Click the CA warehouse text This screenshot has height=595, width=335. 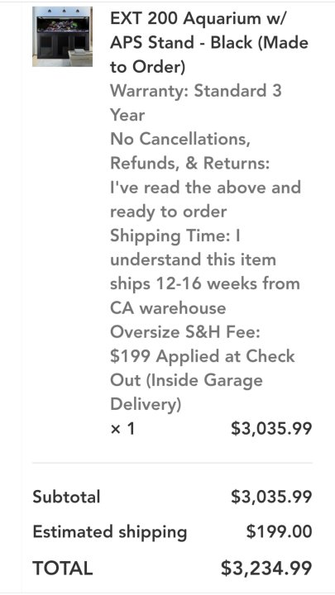(168, 307)
